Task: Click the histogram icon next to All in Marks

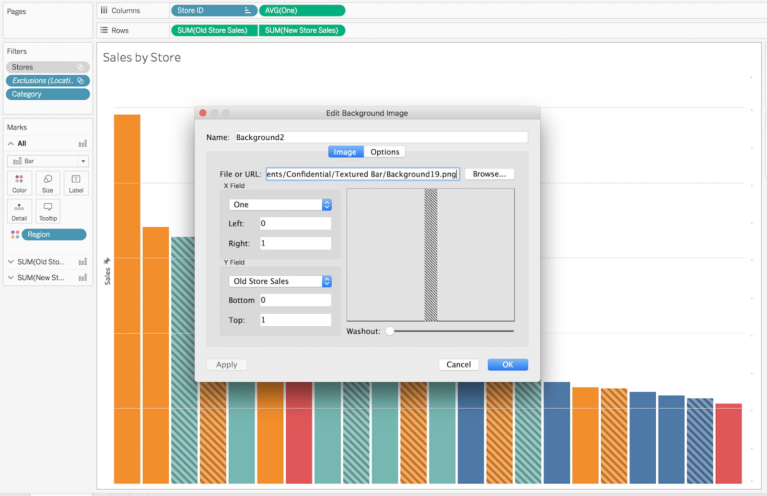Action: point(82,143)
